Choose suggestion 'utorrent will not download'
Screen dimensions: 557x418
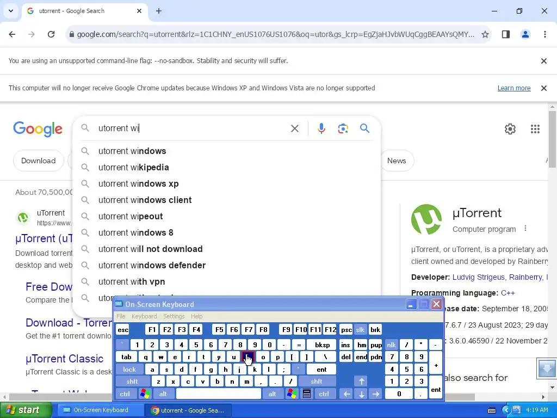(x=226, y=249)
